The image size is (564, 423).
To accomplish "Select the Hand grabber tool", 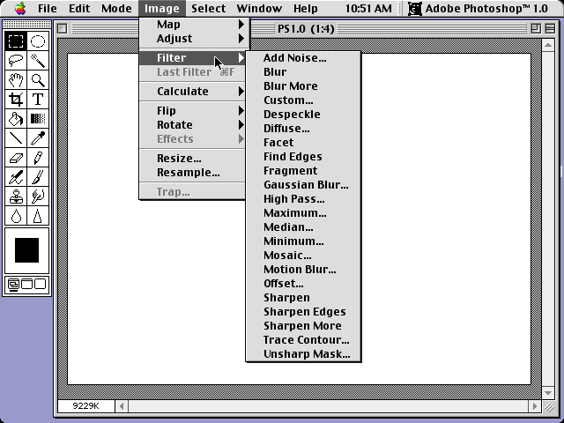I will [x=16, y=80].
